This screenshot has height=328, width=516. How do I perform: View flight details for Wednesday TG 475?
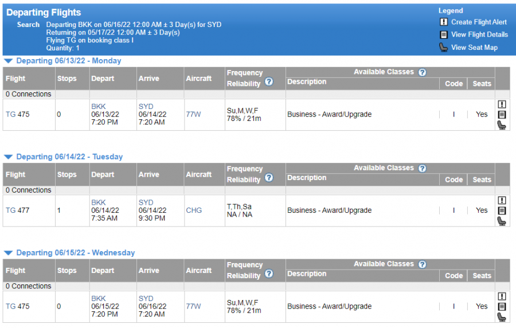(x=502, y=306)
